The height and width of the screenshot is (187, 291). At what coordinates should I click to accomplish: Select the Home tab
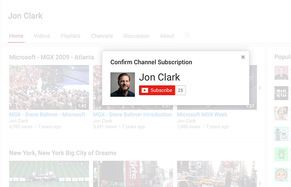(x=16, y=36)
